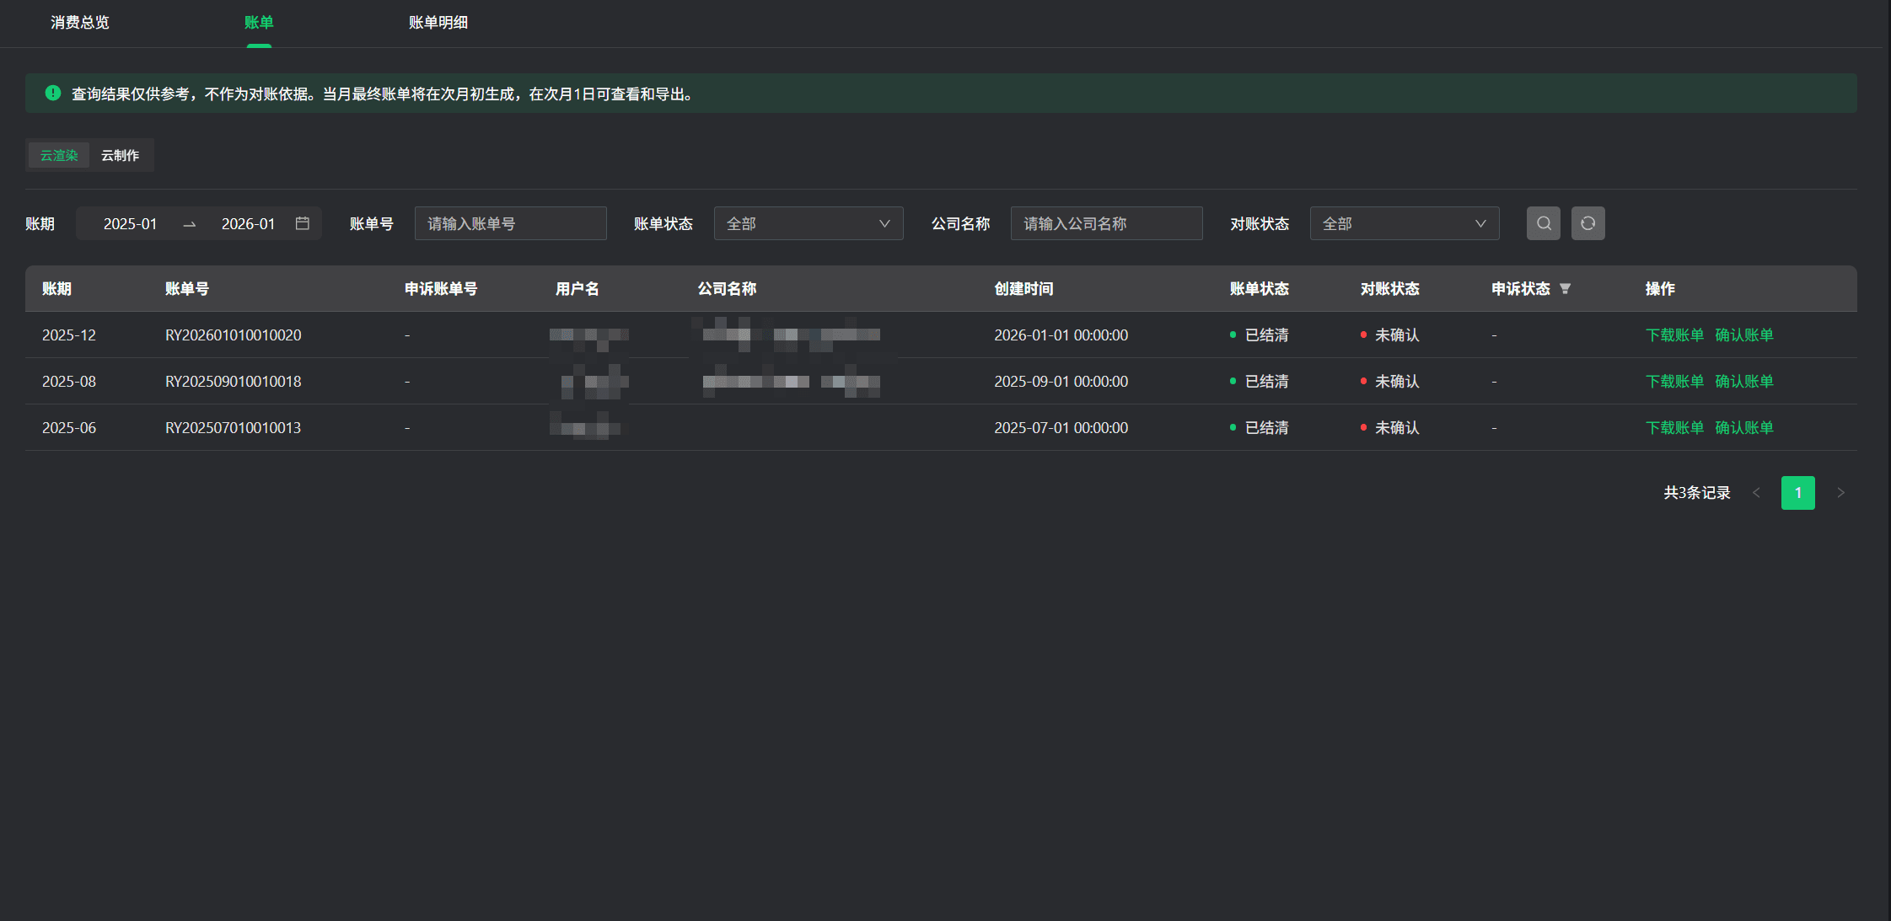Expand the 账单状态 dropdown
Image resolution: width=1891 pixels, height=921 pixels.
click(x=809, y=223)
